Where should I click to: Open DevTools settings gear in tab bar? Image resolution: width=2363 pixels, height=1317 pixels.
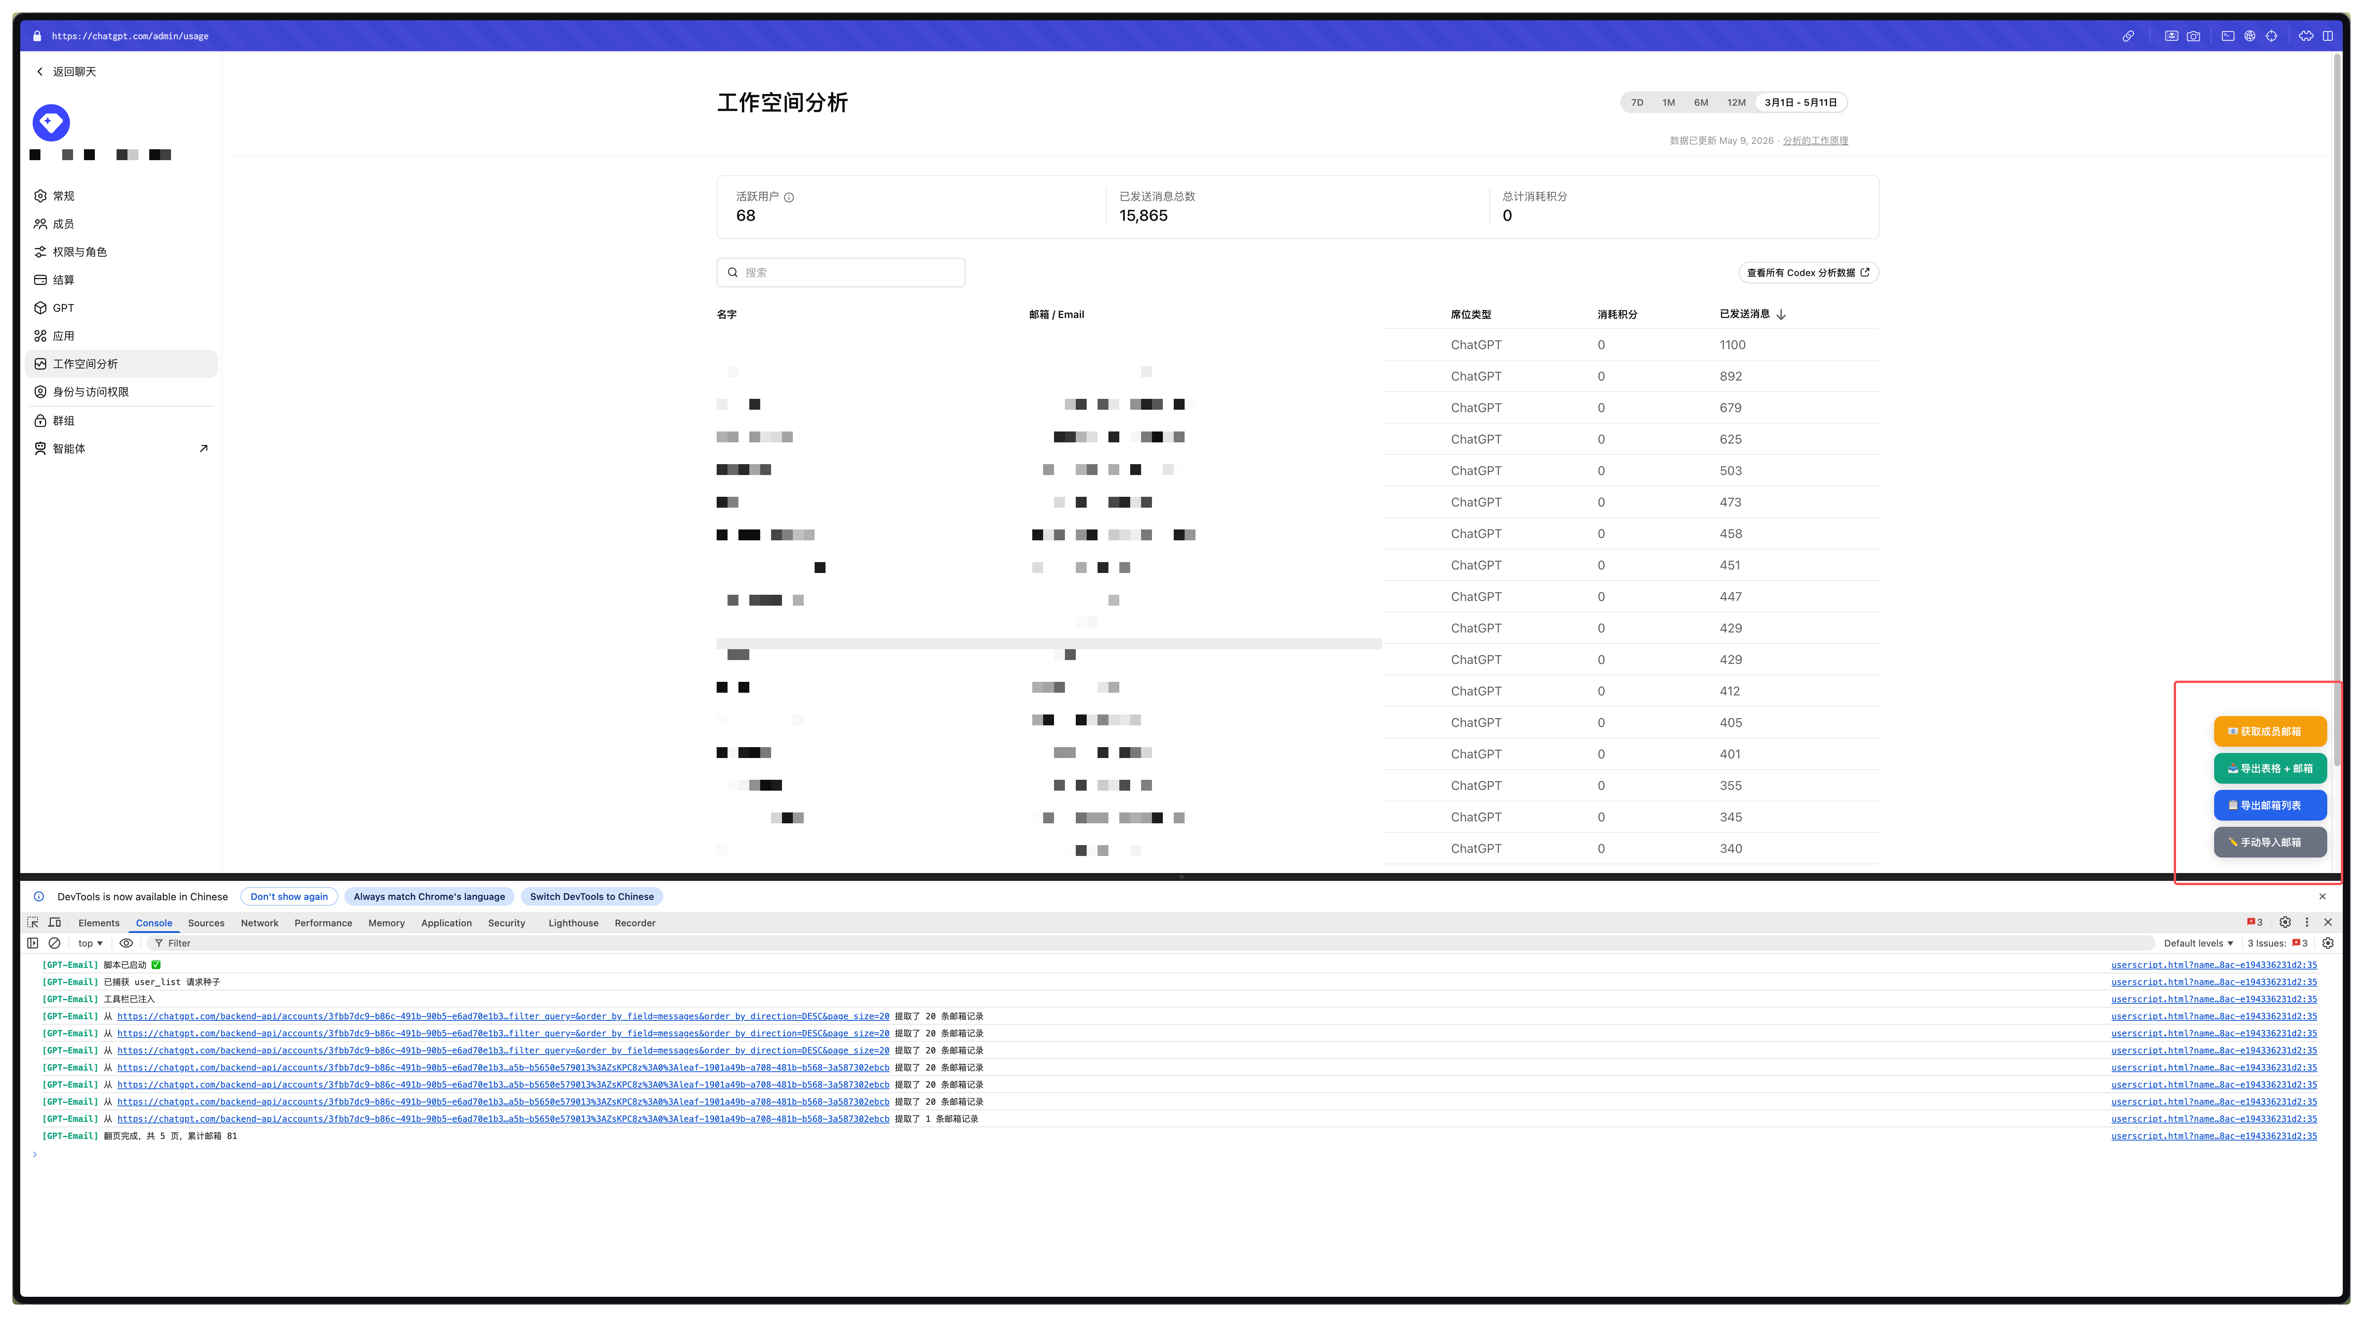coord(2285,922)
